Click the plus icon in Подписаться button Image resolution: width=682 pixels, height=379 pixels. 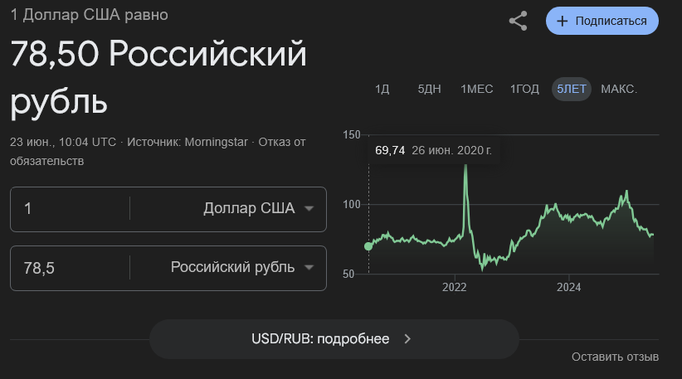[x=562, y=21]
